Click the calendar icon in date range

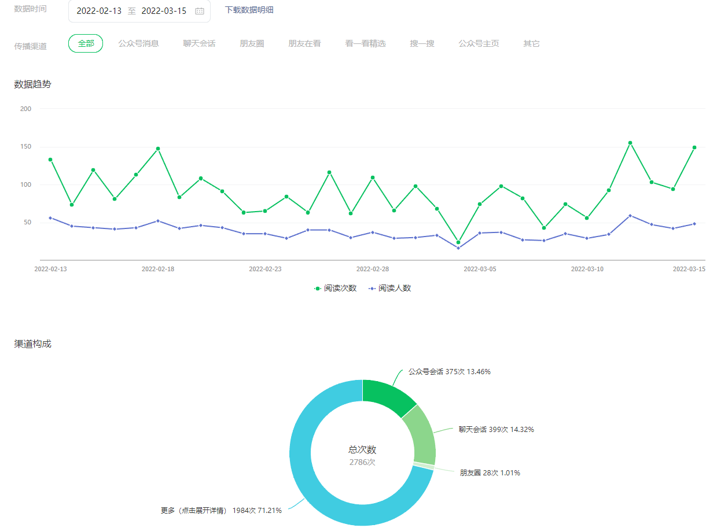coord(200,11)
